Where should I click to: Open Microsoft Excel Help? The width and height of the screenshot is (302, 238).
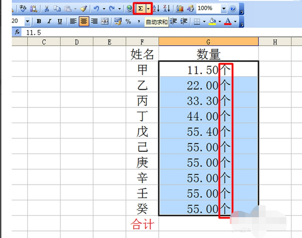[x=233, y=9]
